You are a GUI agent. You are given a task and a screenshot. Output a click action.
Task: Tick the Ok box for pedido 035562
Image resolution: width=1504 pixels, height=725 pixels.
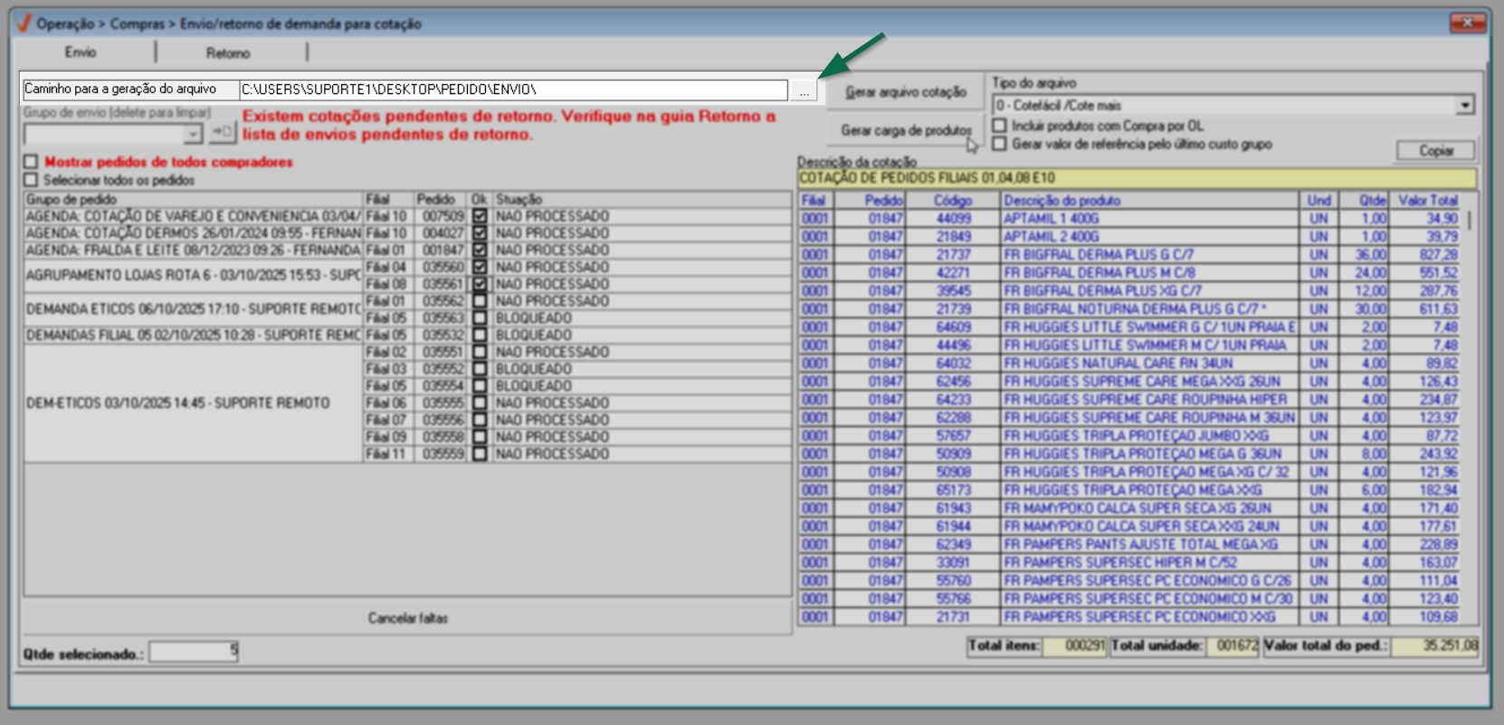coord(480,301)
